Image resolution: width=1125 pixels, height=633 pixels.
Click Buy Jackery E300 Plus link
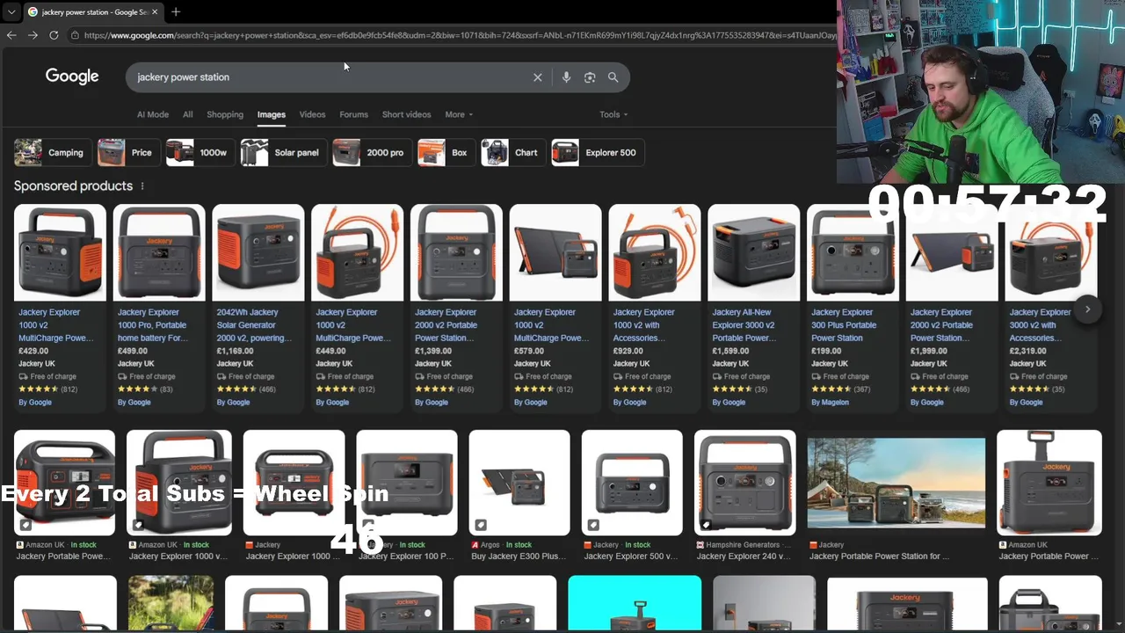[519, 557]
